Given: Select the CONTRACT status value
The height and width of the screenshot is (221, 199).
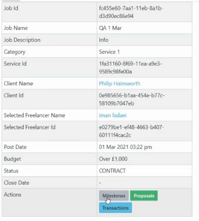Looking at the screenshot, I should click(112, 171).
